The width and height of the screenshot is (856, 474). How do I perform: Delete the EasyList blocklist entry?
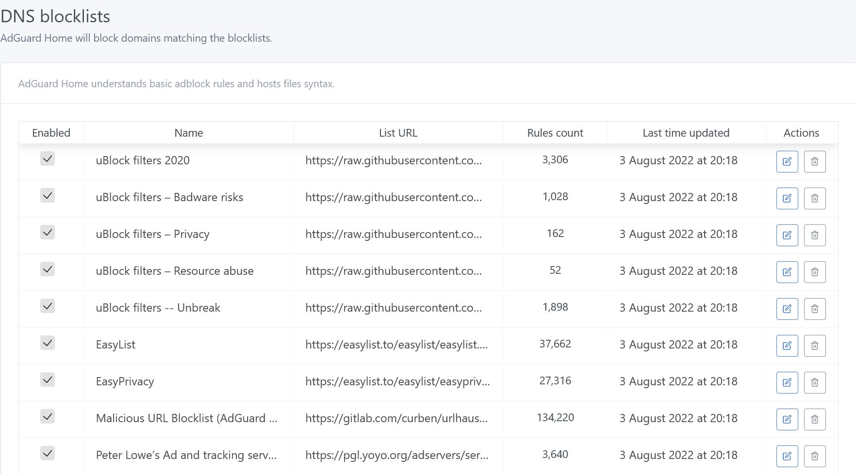tap(815, 346)
